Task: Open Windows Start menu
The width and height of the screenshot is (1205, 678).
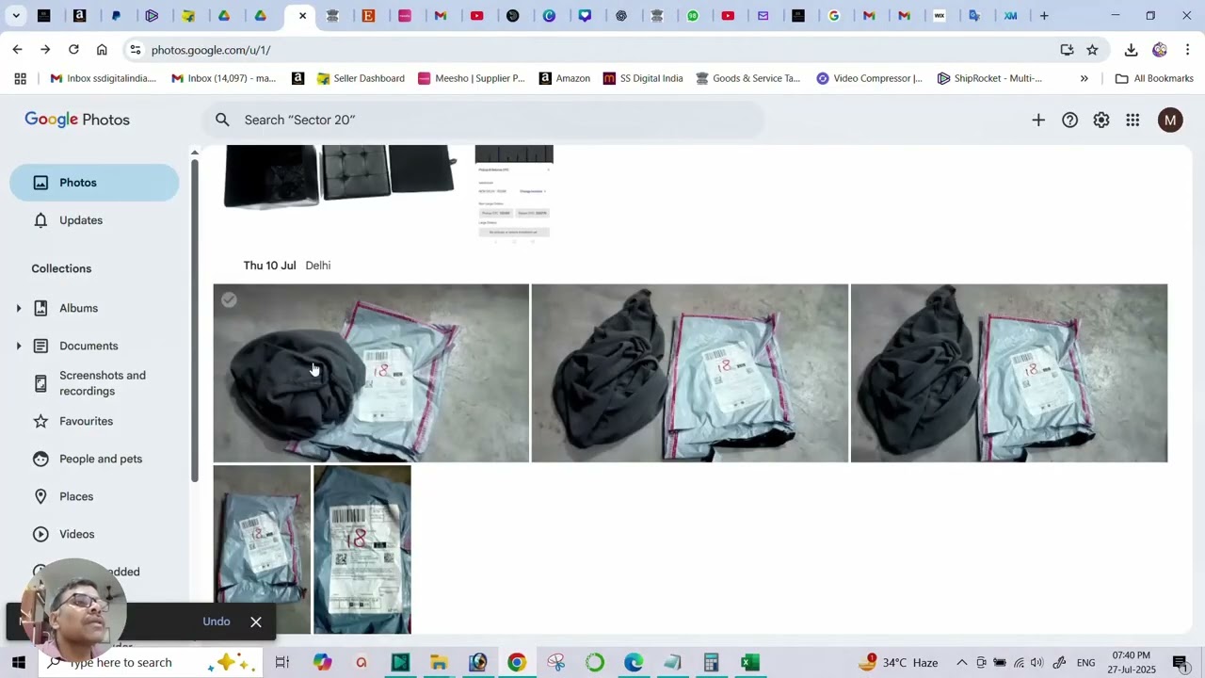Action: 19,662
